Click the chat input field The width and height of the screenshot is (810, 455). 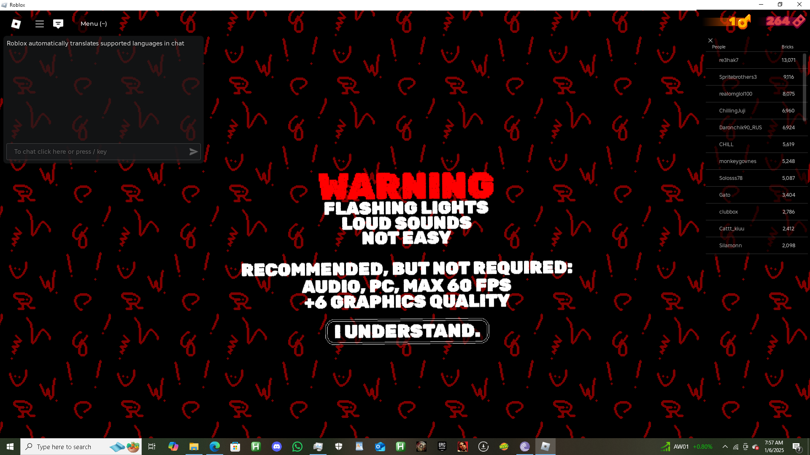click(97, 152)
